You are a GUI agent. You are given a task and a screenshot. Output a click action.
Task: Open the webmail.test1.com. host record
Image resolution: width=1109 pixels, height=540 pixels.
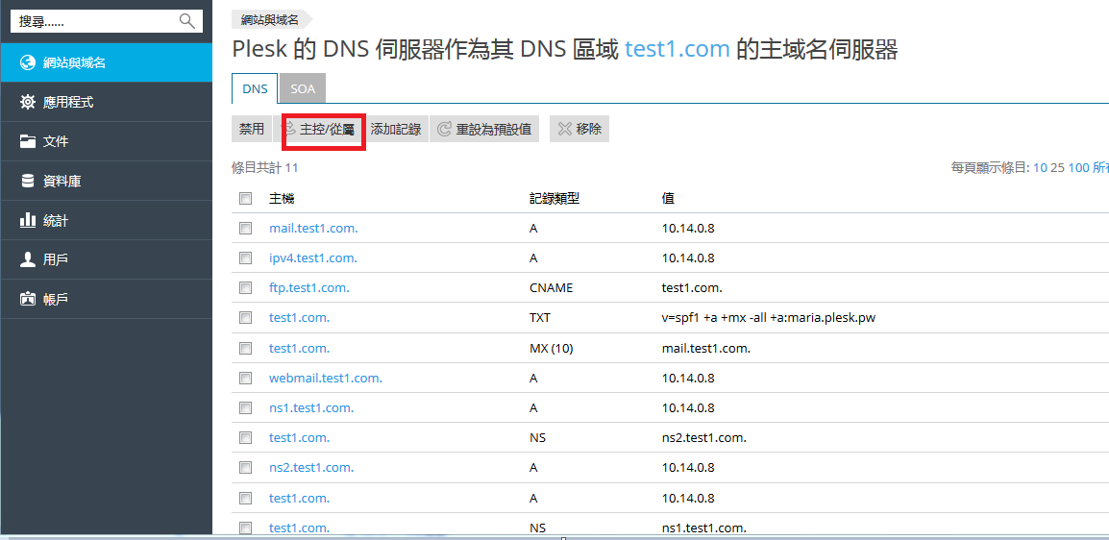[x=326, y=379]
